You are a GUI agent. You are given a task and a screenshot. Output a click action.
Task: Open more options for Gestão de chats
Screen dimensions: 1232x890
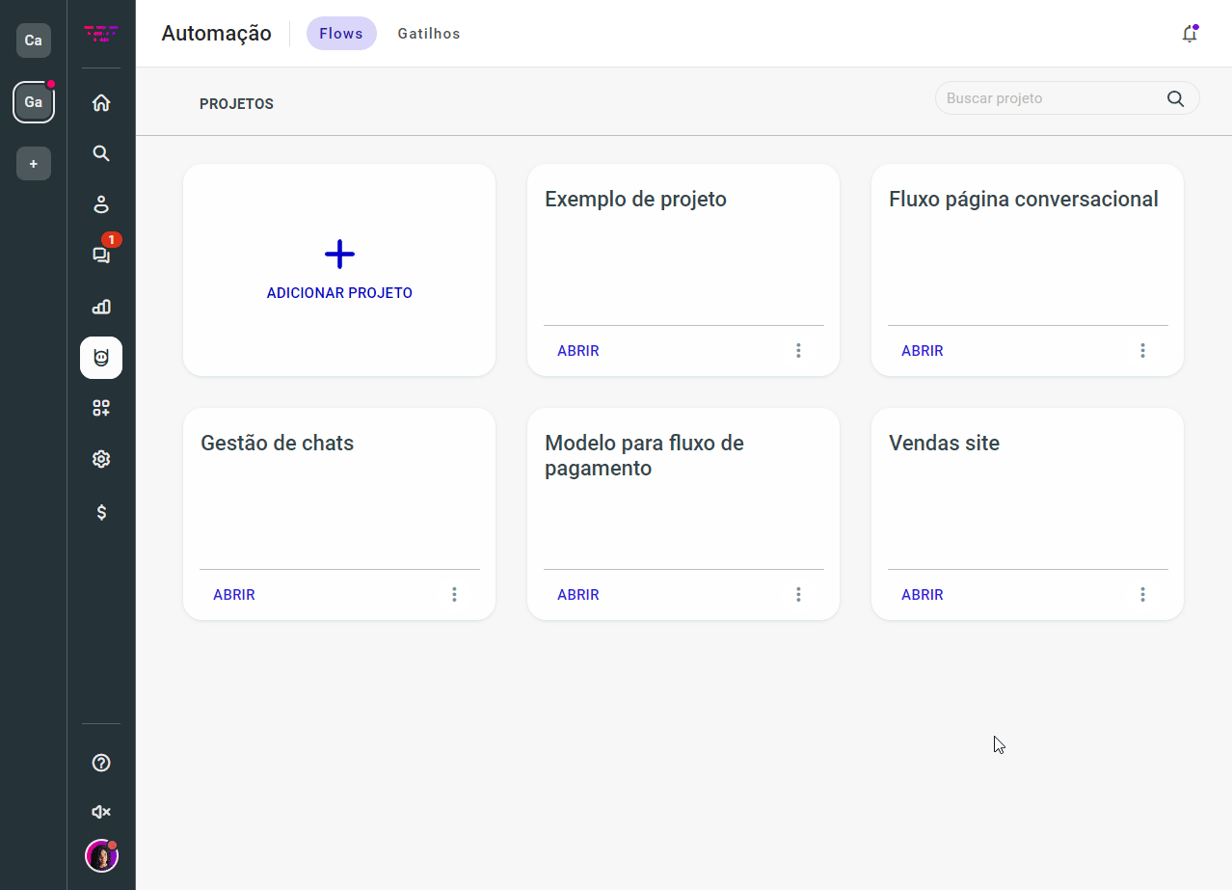click(x=454, y=595)
